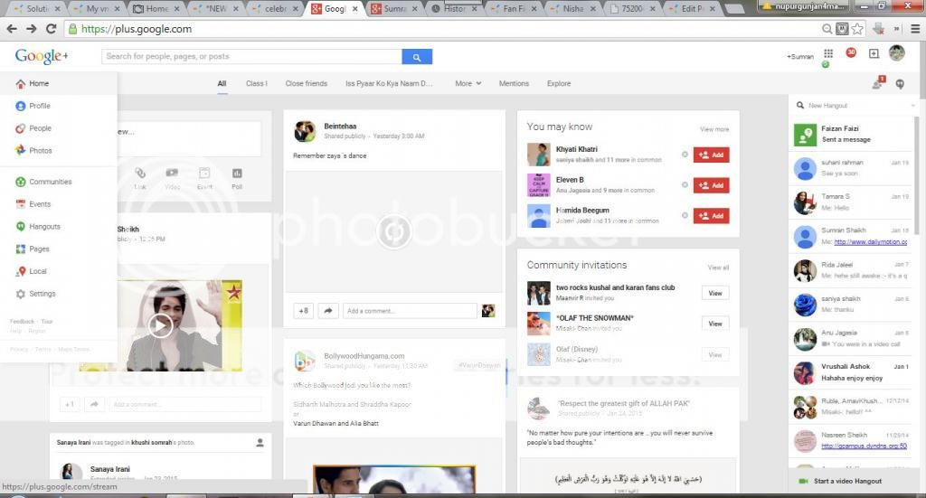Dismiss the Khyati Khatri suggestion
This screenshot has height=498, width=926.
(685, 155)
